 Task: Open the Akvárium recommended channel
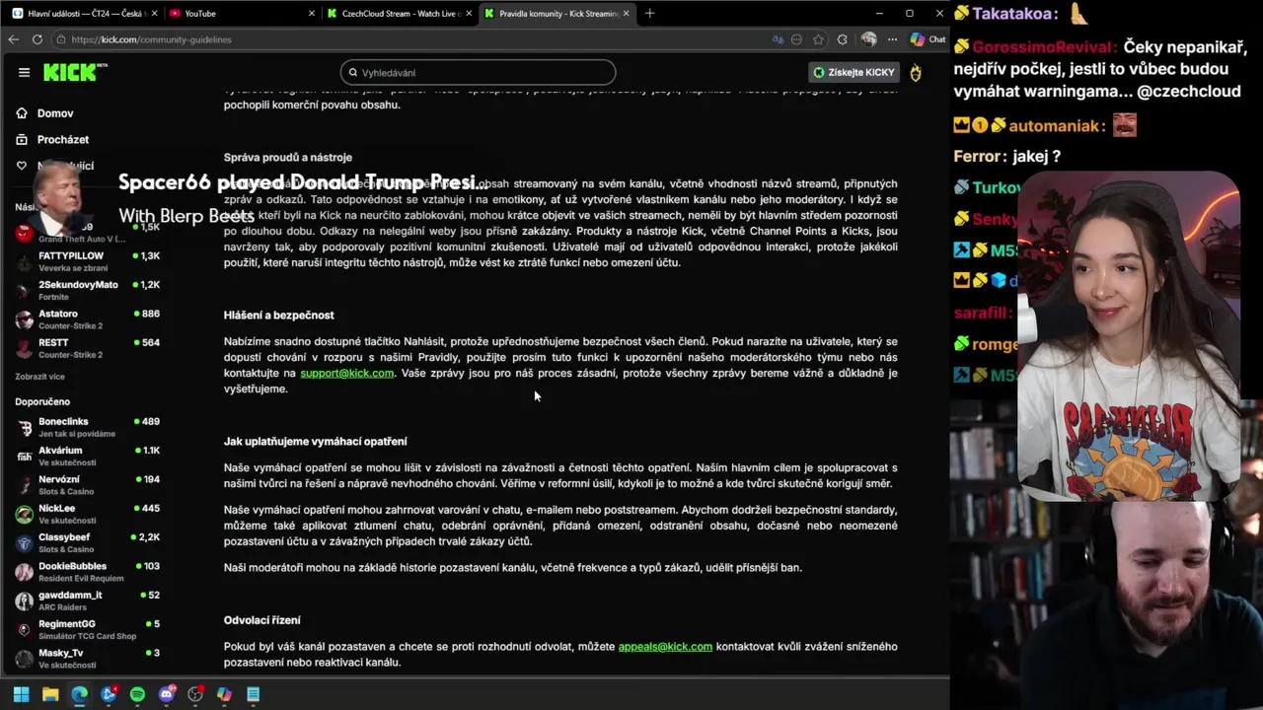click(x=89, y=456)
